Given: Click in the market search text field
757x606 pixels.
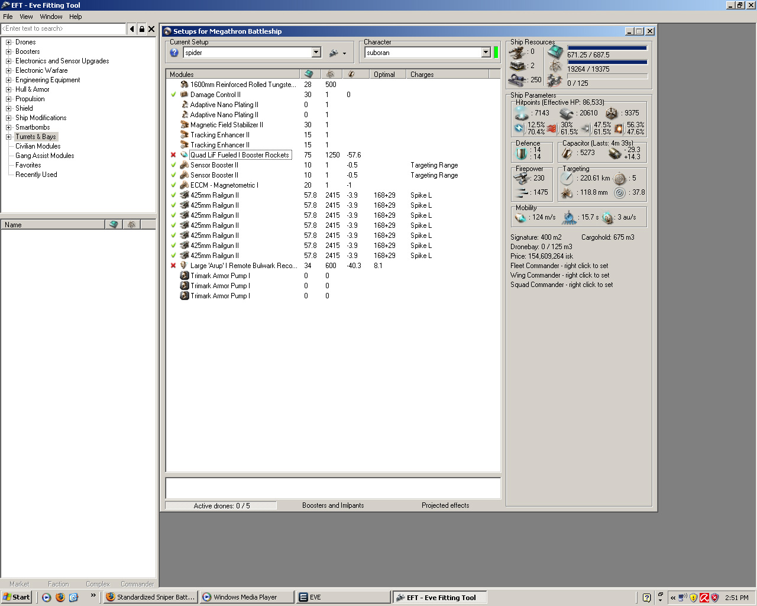Looking at the screenshot, I should [x=63, y=28].
